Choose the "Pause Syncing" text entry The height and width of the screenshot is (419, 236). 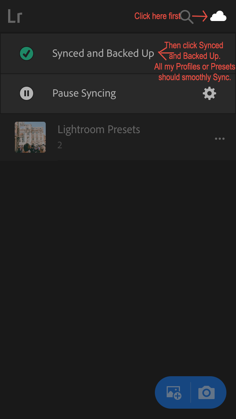pos(84,93)
